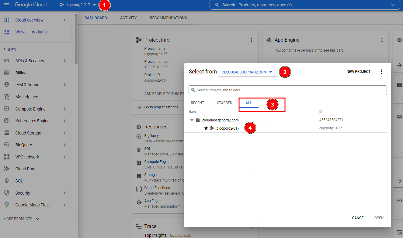Toggle star on clgcporg2-017 project
This screenshot has height=238, width=403.
click(x=206, y=128)
